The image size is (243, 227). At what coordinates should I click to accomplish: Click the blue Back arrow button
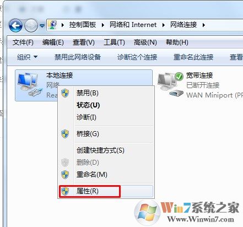point(15,25)
